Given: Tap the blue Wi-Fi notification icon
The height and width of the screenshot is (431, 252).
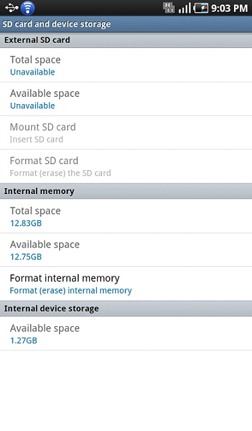Looking at the screenshot, I should pos(28,8).
